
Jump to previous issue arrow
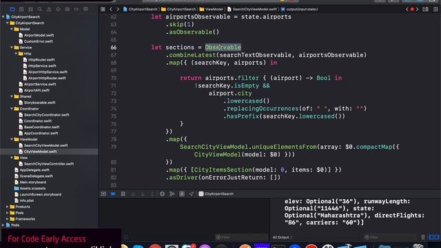pyautogui.click(x=407, y=9)
